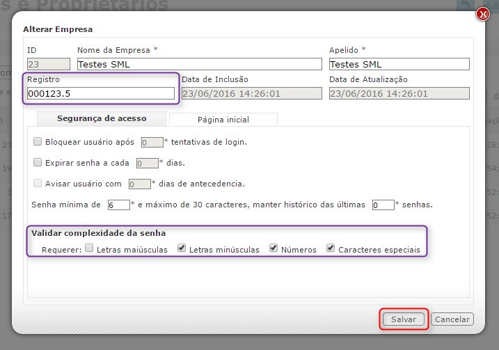
Task: Toggle the Expirar senha a cada checkbox
Action: [x=38, y=162]
